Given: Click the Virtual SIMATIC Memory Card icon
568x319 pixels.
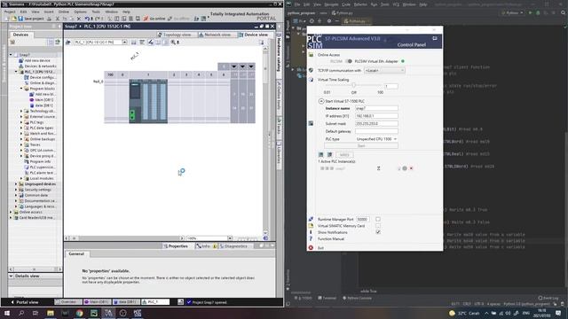Looking at the screenshot, I should click(311, 226).
